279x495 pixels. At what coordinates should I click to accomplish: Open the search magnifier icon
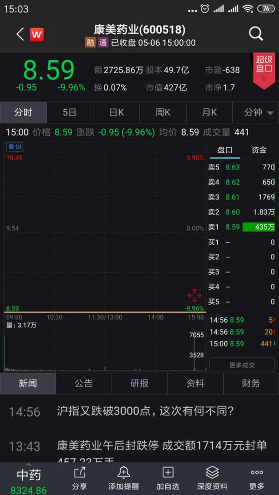click(256, 34)
